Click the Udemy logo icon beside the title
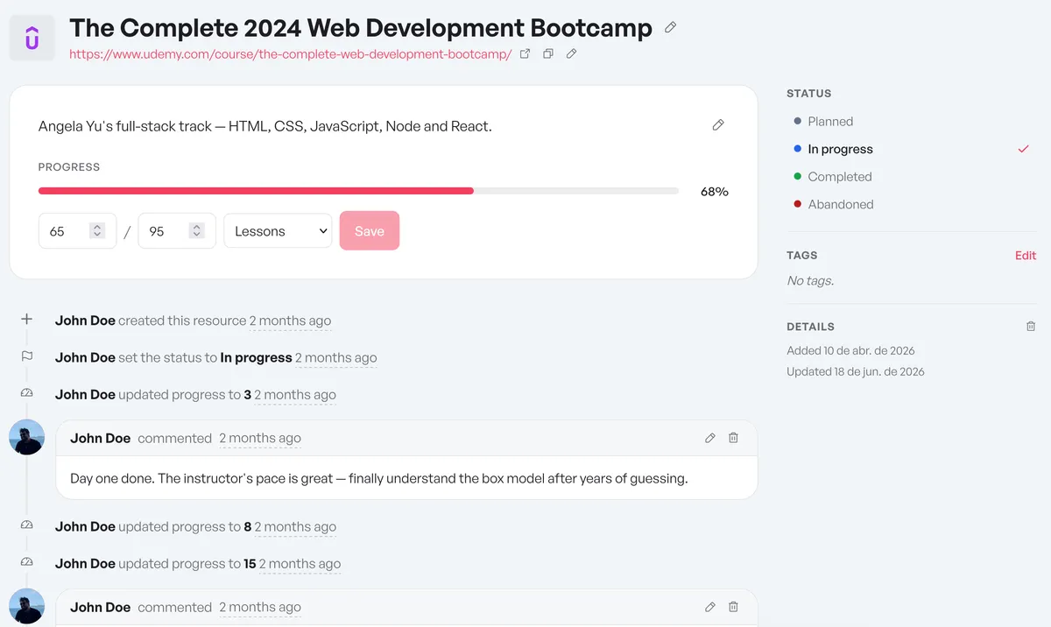Image resolution: width=1051 pixels, height=627 pixels. [x=32, y=38]
